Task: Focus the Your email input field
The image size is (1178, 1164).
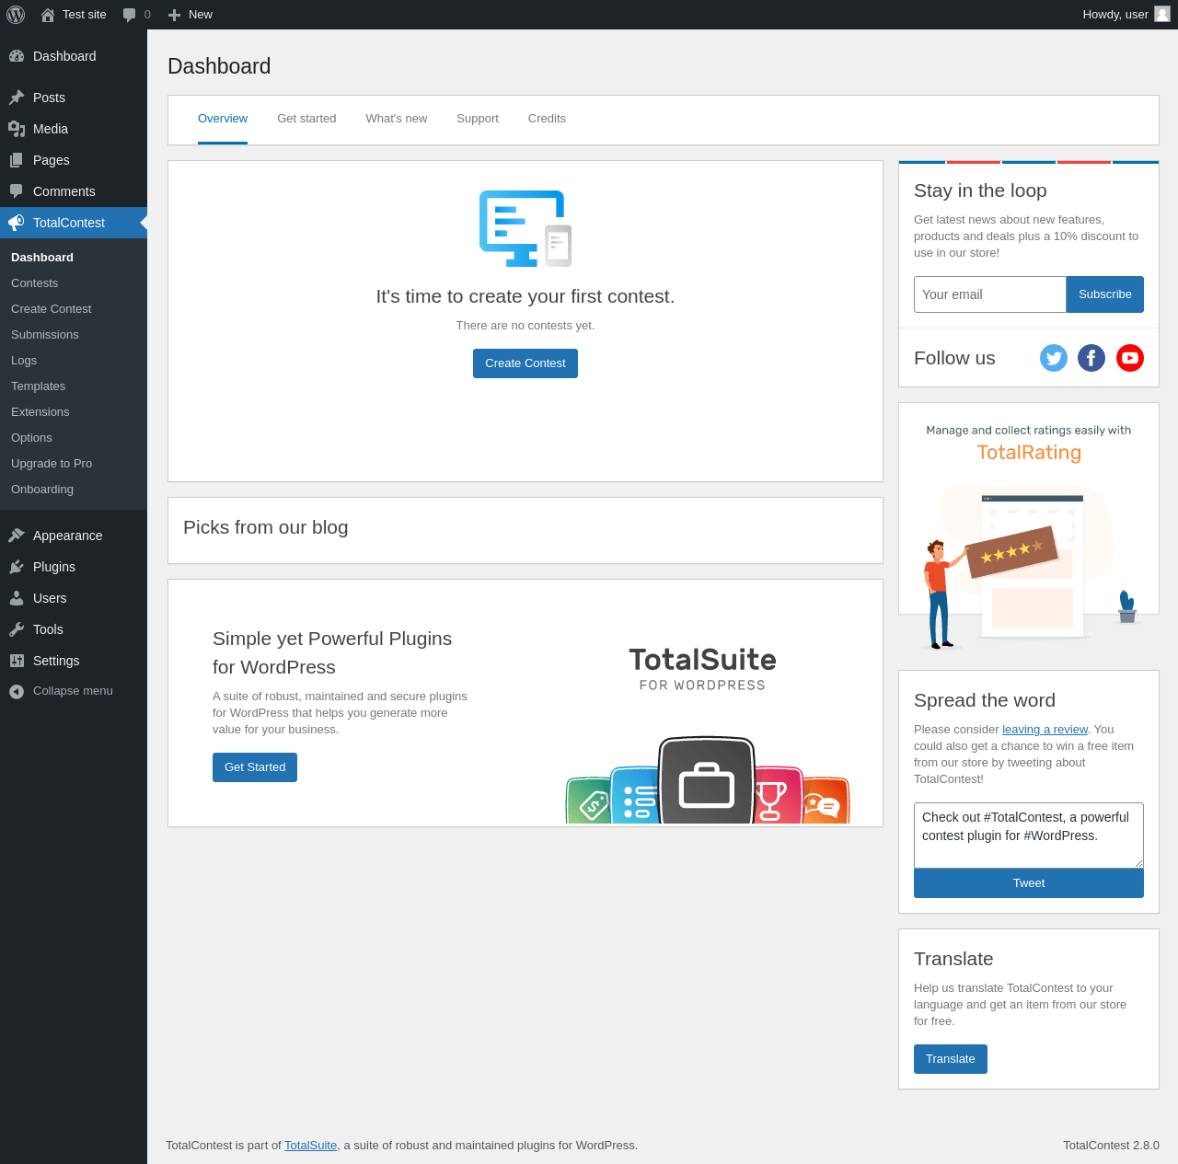Action: [x=990, y=294]
